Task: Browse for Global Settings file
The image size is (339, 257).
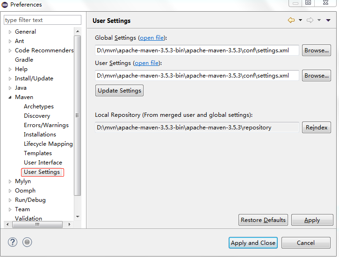Action: point(317,50)
